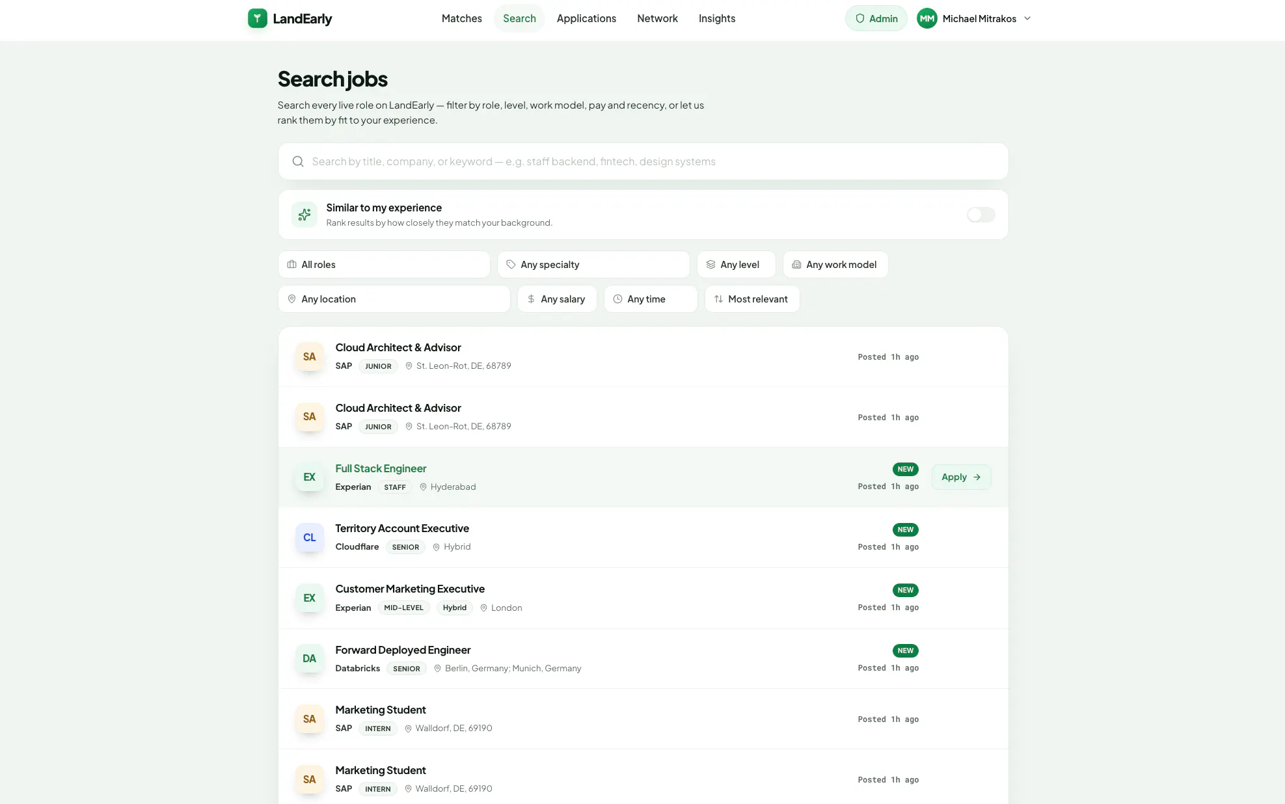Enable the Similar to my experience toggle
Viewport: 1285px width, 804px height.
click(x=981, y=215)
